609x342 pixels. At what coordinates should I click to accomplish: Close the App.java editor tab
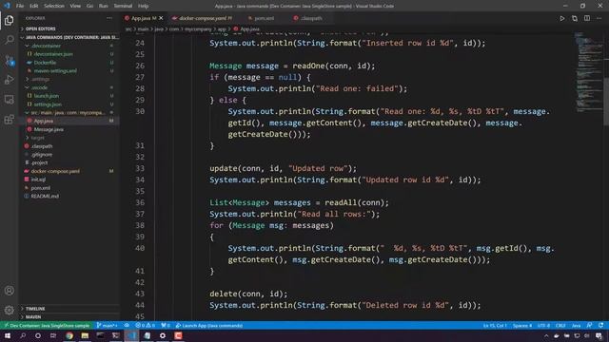pos(161,18)
